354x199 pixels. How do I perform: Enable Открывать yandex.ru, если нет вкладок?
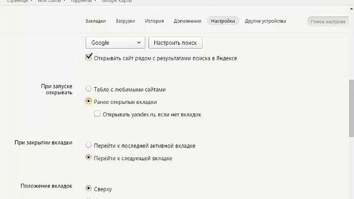97,113
